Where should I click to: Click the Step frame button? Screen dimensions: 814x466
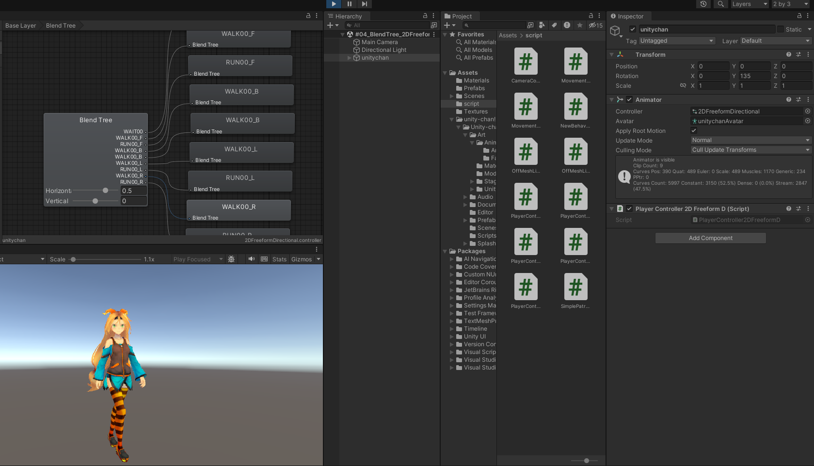(365, 4)
